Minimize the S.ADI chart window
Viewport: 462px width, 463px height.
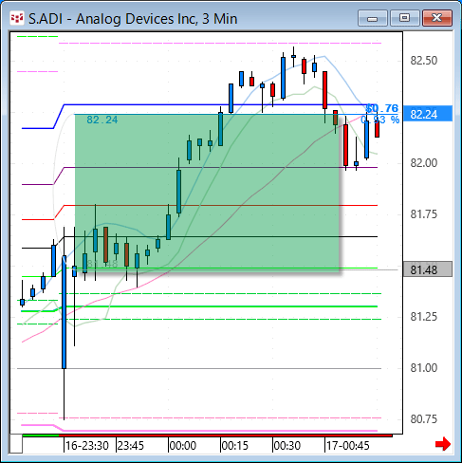[x=373, y=18]
